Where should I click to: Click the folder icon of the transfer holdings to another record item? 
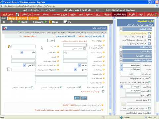pyautogui.click(x=149, y=40)
